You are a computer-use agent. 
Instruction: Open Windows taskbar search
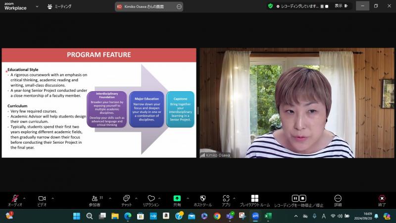tap(90, 216)
